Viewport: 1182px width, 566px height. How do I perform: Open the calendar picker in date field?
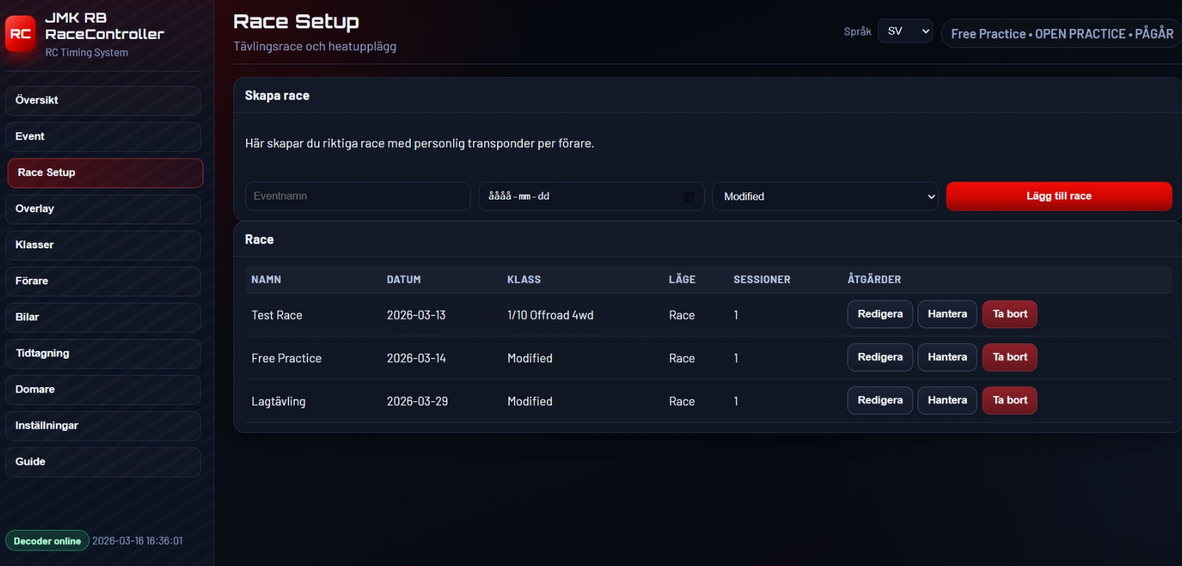click(x=689, y=197)
